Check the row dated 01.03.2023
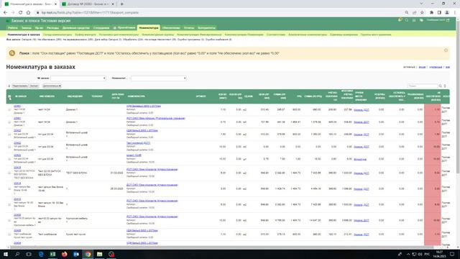Screen dimensions: 460x259 pyautogui.click(x=9, y=173)
